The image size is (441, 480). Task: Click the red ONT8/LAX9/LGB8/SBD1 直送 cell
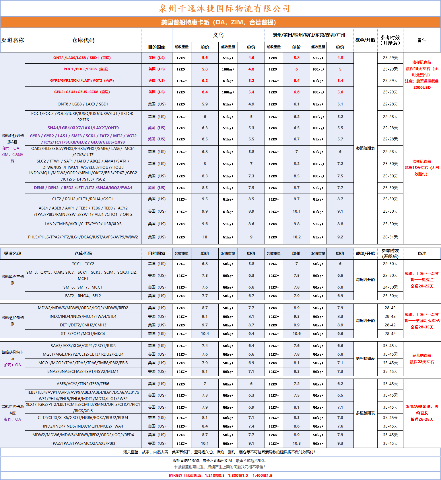(x=82, y=58)
